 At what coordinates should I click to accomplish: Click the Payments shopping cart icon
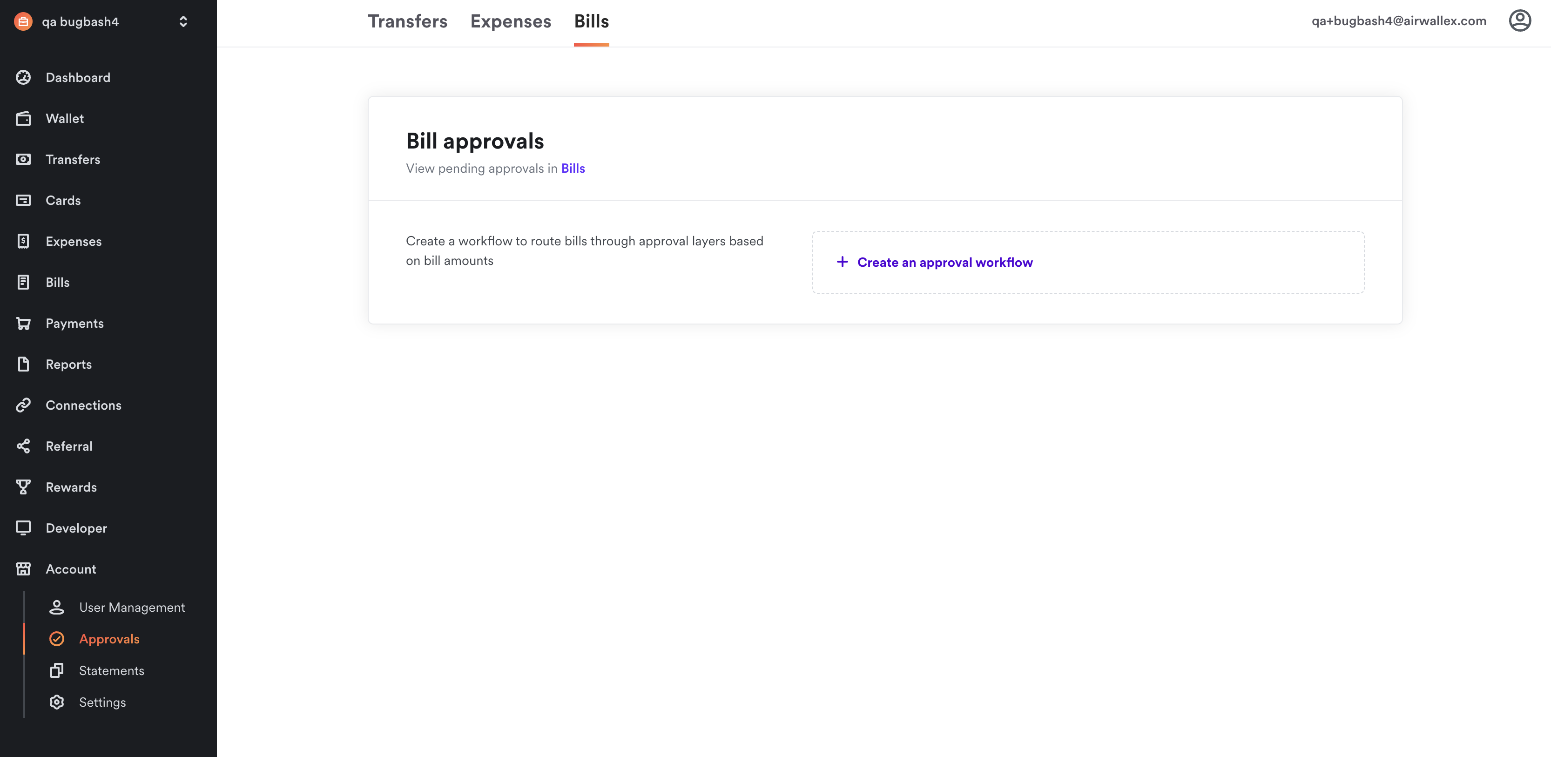(x=23, y=324)
